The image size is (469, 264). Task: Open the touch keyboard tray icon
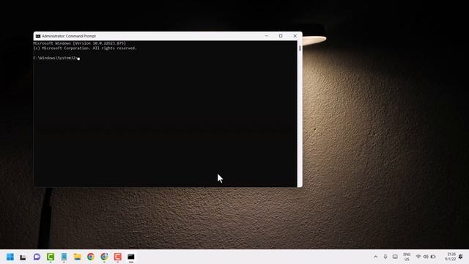tap(395, 257)
